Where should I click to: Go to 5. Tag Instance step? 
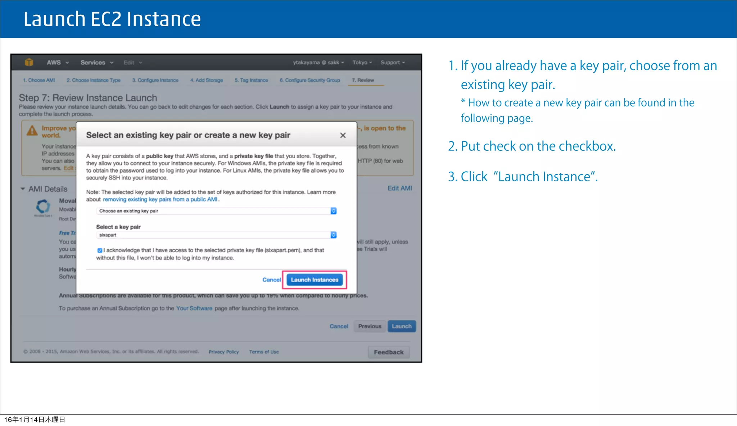tap(251, 80)
